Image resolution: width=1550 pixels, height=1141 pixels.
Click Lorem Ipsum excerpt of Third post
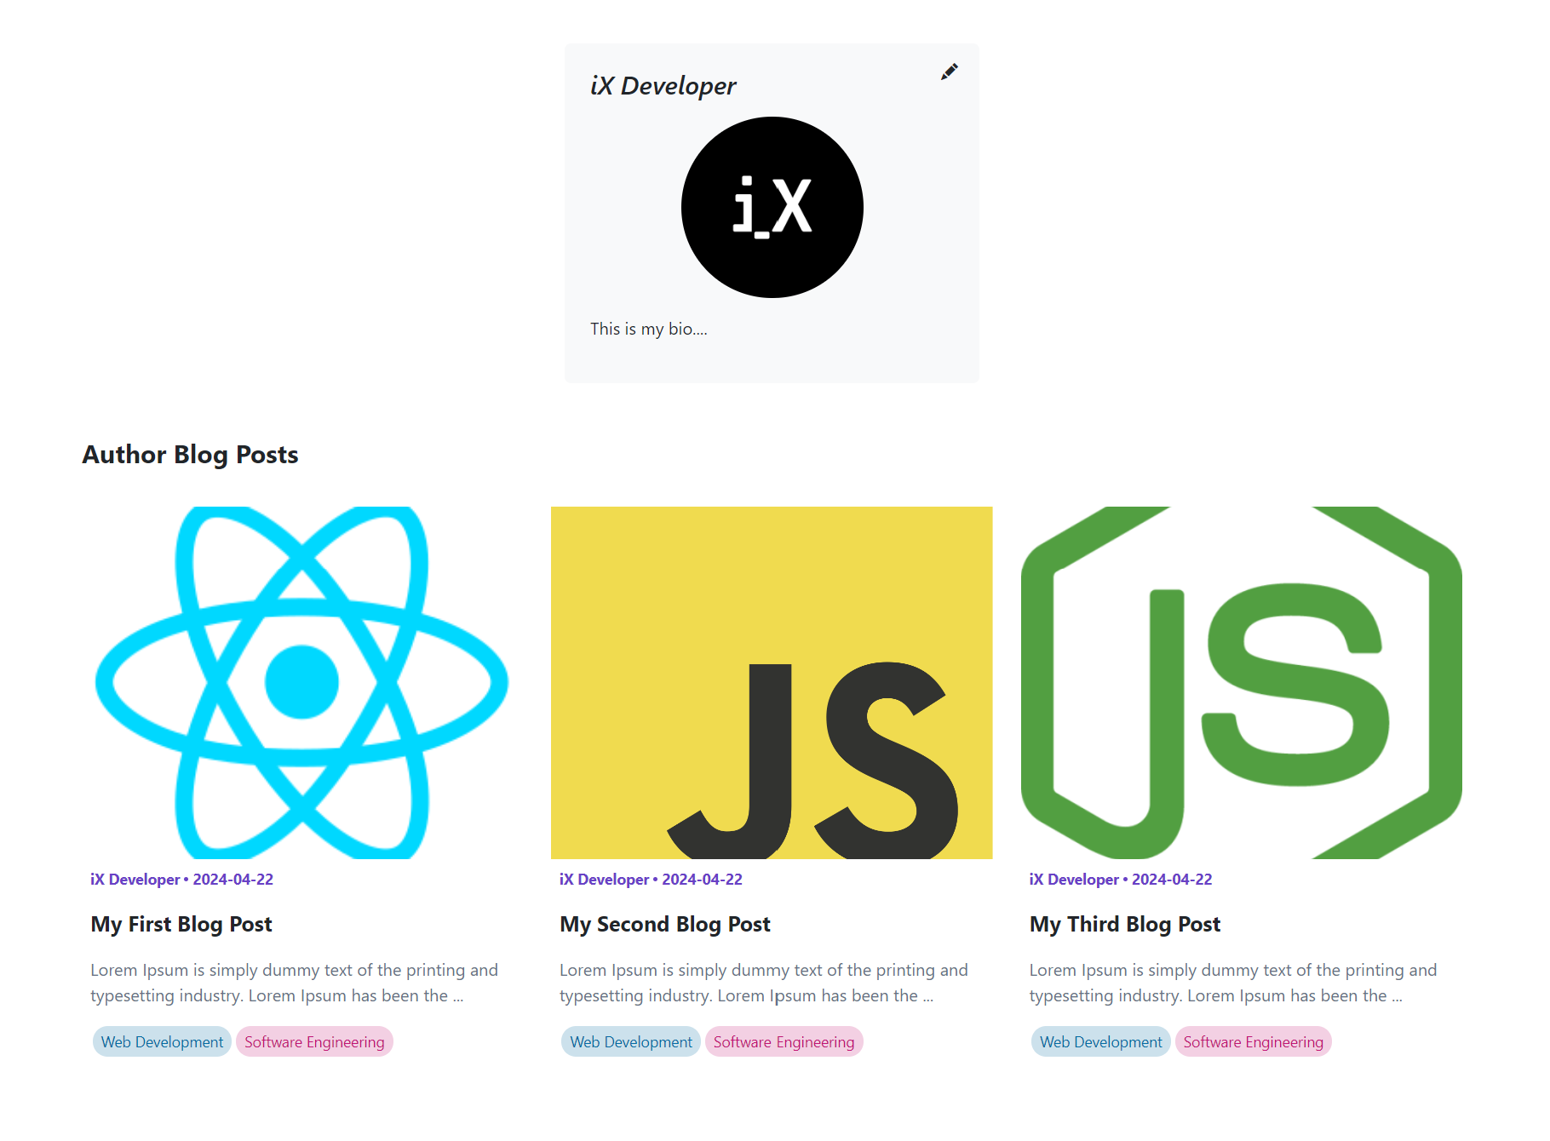tap(1233, 983)
